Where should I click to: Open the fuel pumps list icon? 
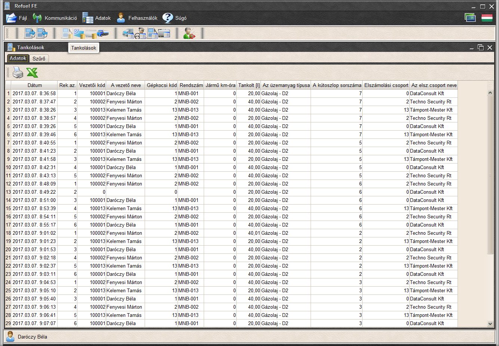pyautogui.click(x=152, y=33)
